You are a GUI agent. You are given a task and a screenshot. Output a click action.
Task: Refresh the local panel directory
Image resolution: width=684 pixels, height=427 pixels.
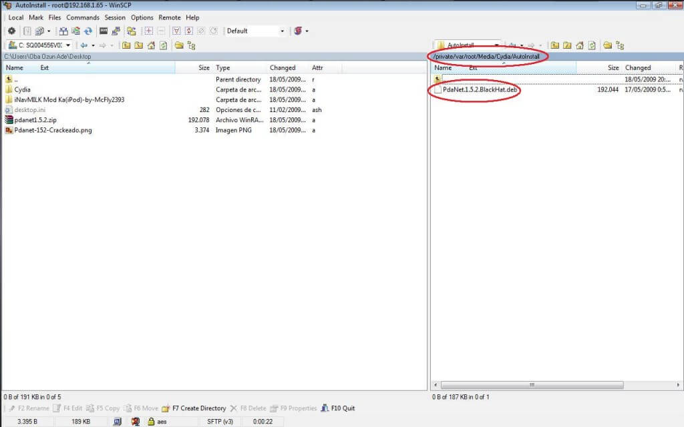coord(163,45)
